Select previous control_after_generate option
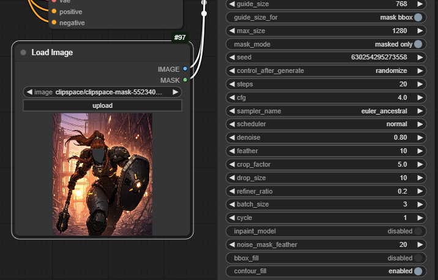Image resolution: width=438 pixels, height=280 pixels. (232, 71)
